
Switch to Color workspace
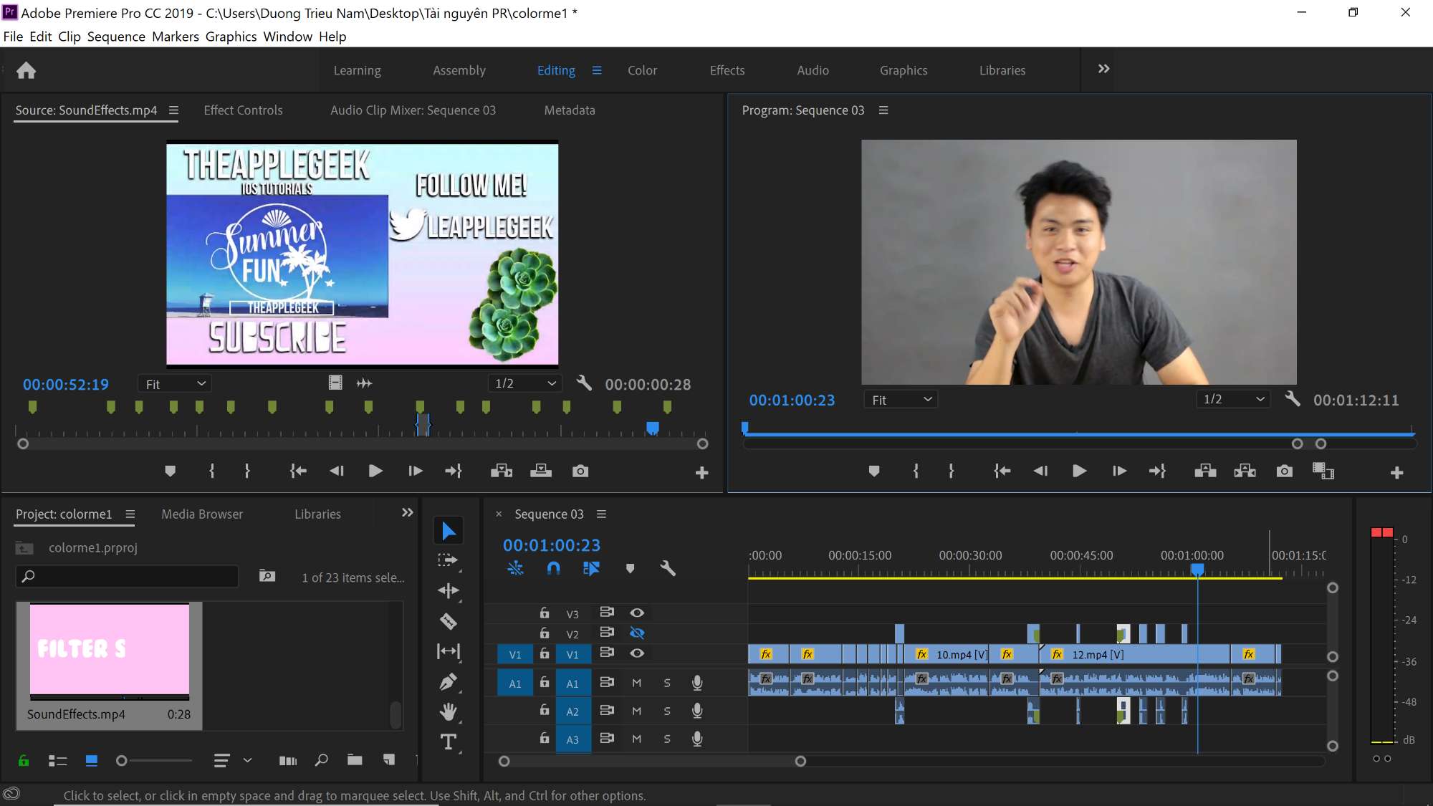642,70
